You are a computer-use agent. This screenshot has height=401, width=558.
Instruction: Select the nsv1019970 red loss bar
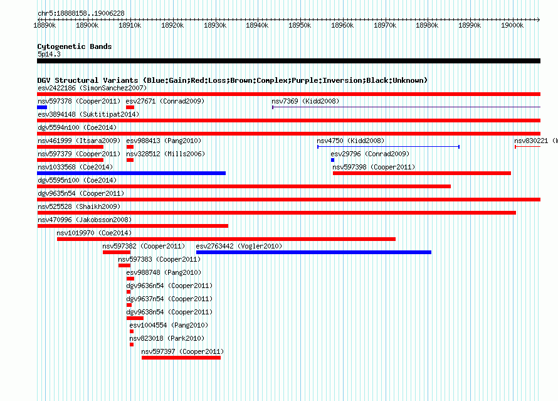226,239
